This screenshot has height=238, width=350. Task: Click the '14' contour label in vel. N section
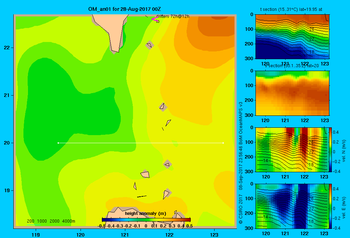click(x=265, y=161)
